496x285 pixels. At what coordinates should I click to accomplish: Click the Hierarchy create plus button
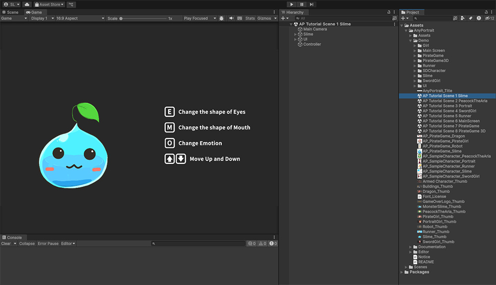[285, 18]
